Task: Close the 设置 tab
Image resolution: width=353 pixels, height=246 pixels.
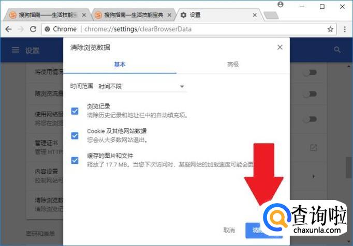Action: coord(255,15)
